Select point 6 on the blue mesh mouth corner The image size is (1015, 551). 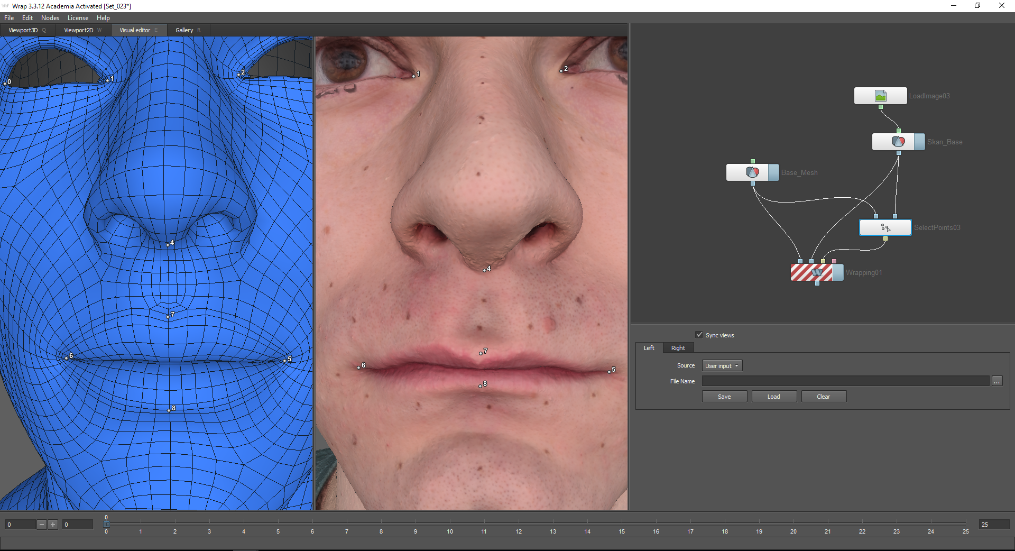click(67, 358)
